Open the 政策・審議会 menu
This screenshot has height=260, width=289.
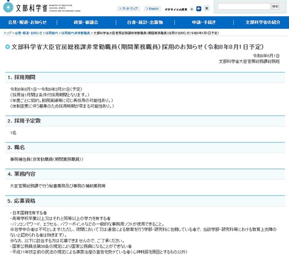[x=86, y=22]
